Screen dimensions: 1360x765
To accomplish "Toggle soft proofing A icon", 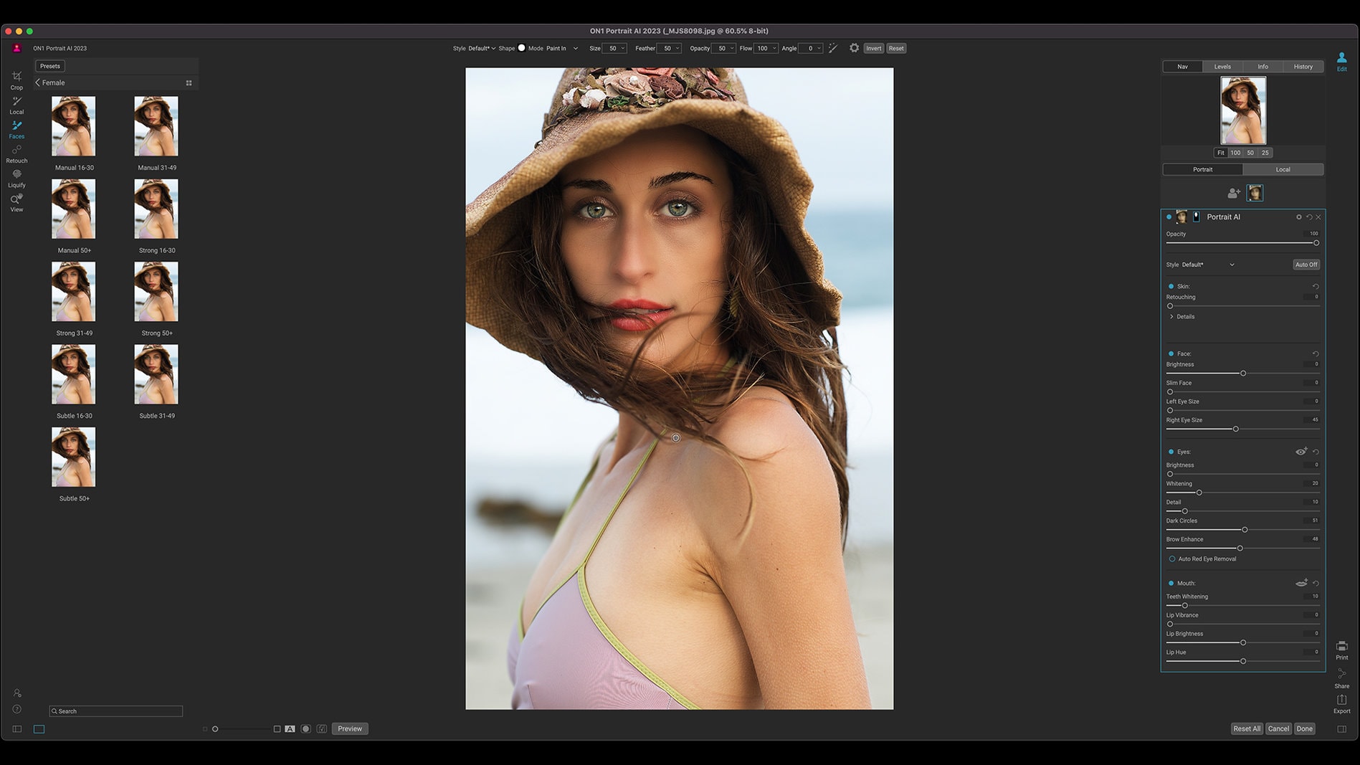I will tap(290, 728).
